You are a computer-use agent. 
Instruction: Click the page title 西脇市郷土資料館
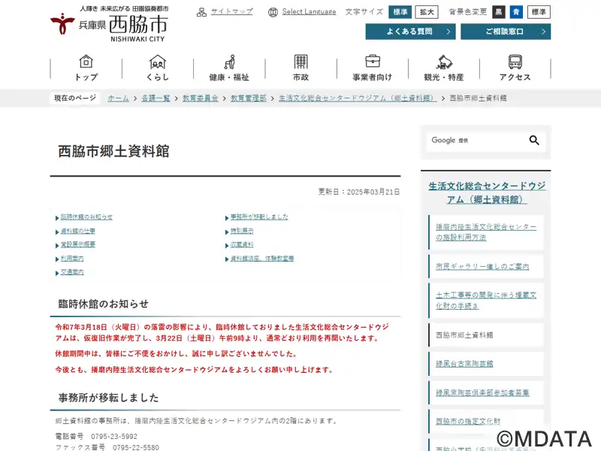coord(113,151)
